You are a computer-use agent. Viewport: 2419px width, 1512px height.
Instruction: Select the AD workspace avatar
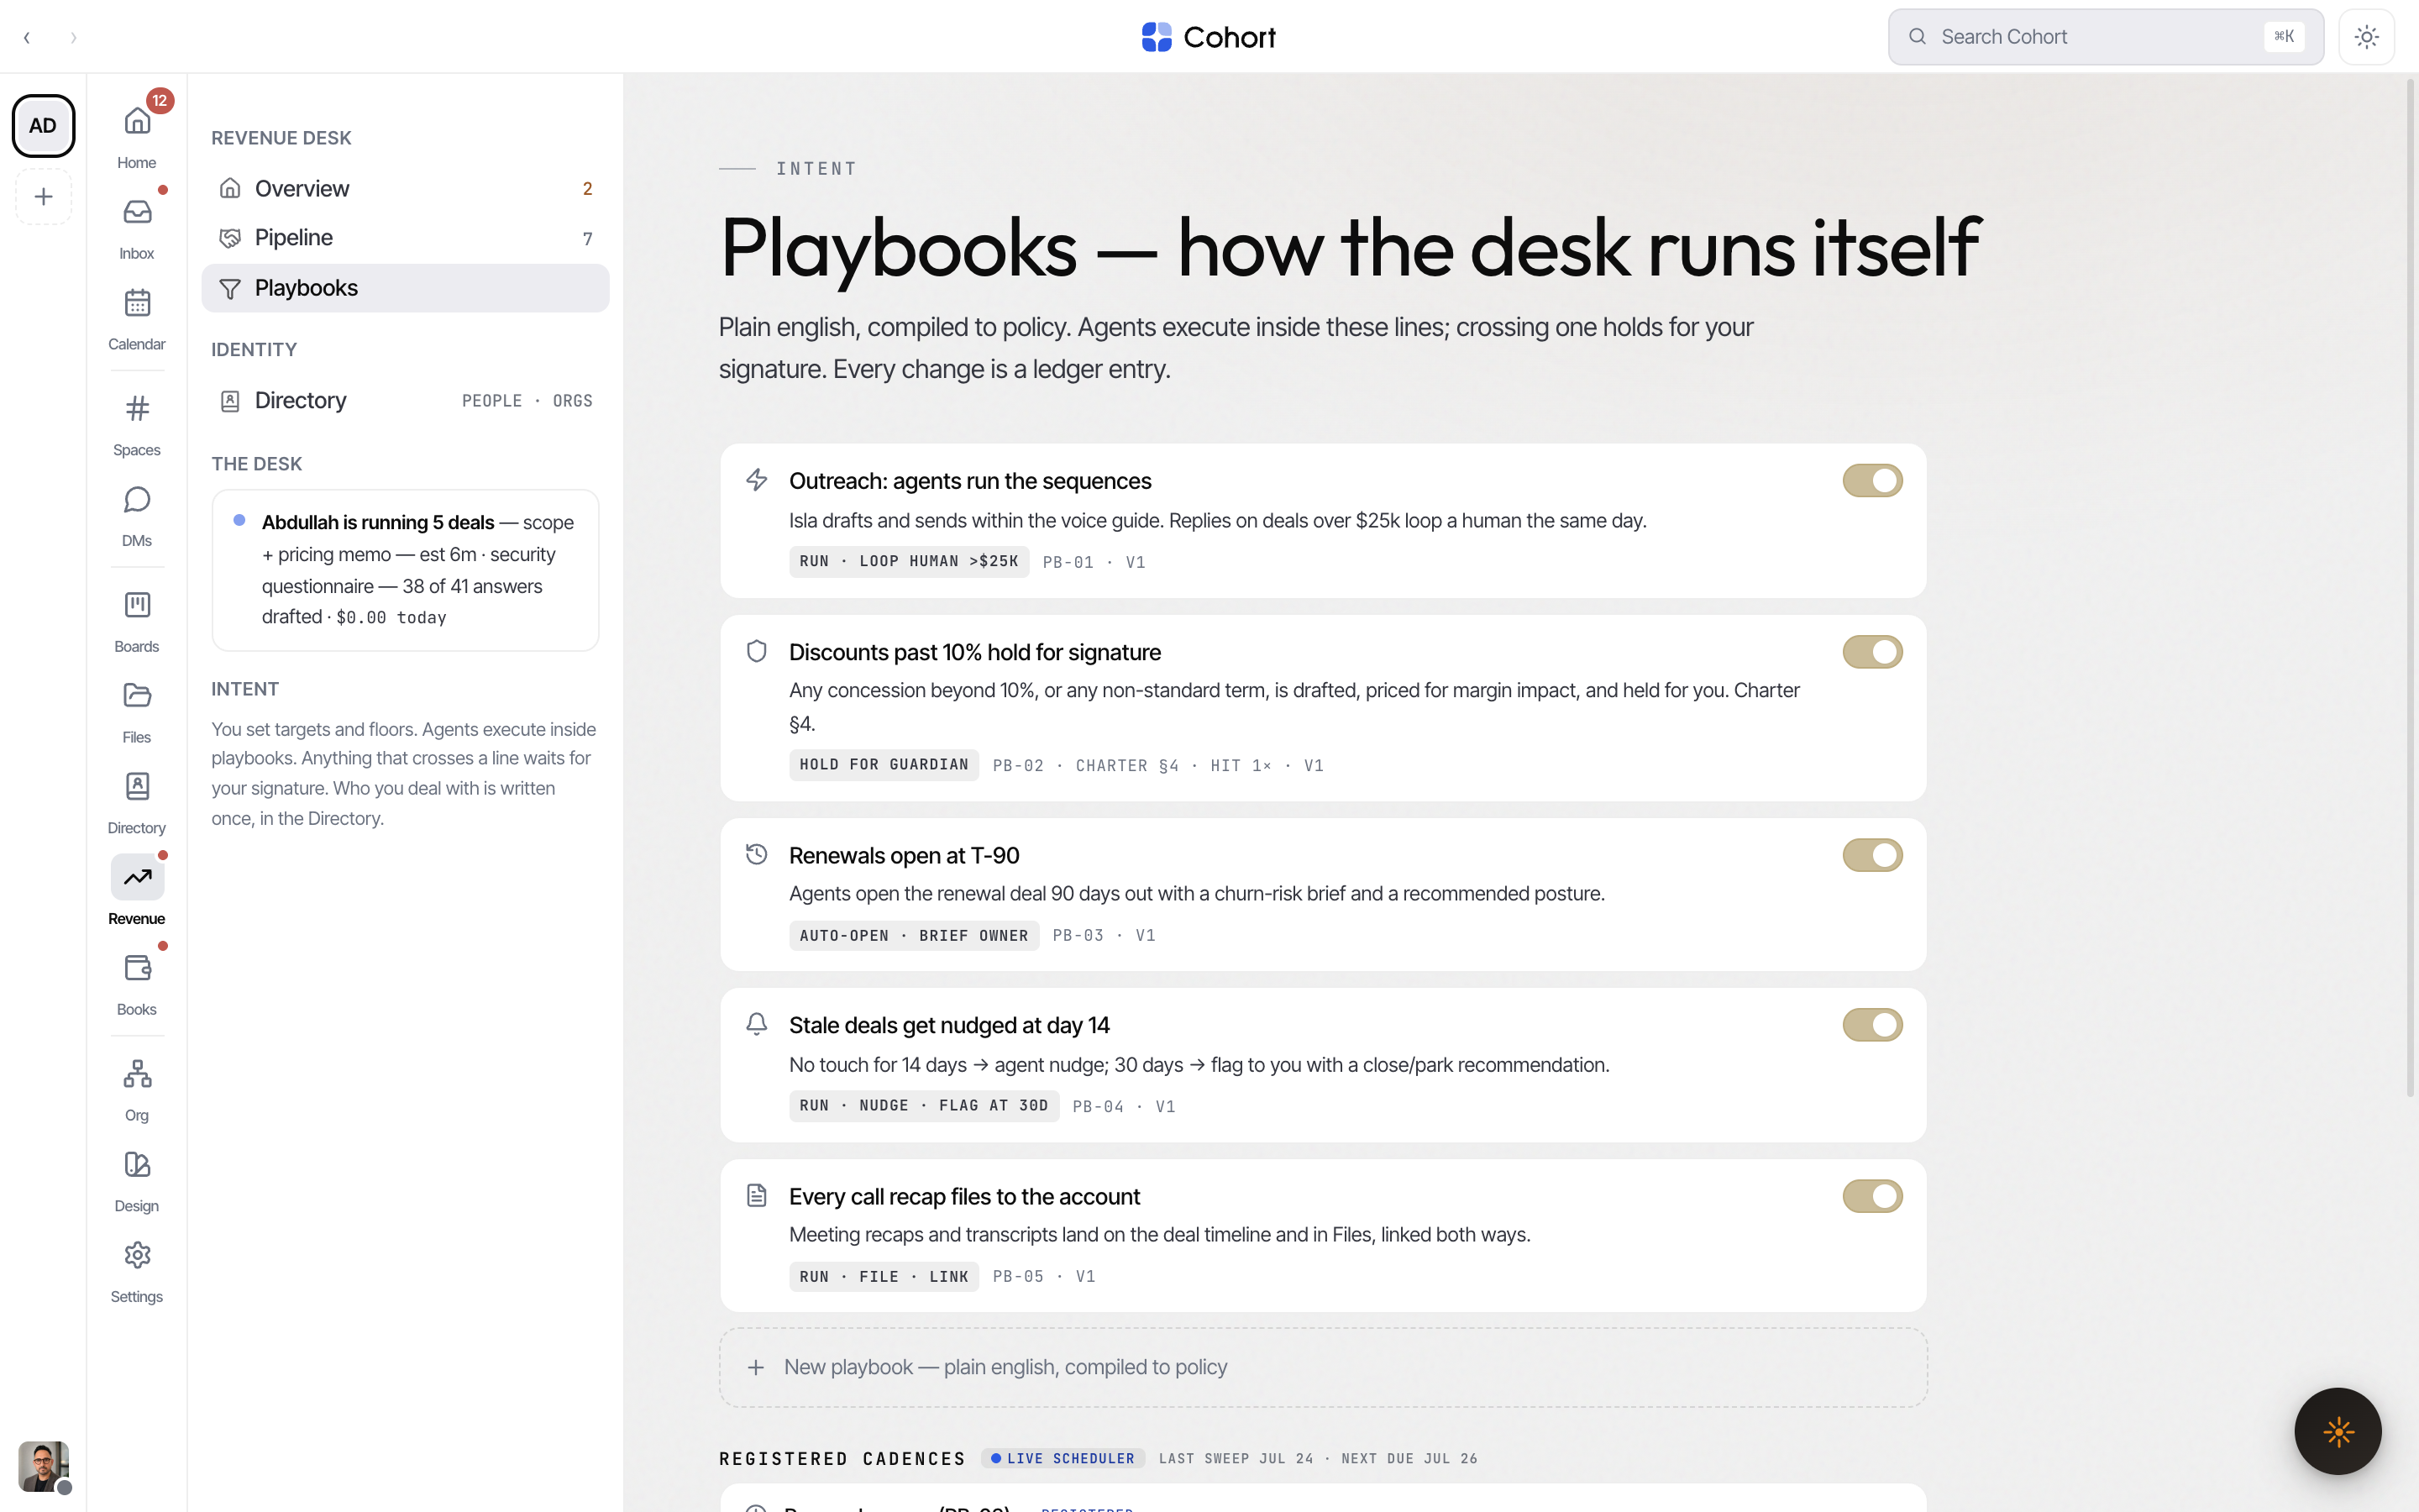click(43, 126)
